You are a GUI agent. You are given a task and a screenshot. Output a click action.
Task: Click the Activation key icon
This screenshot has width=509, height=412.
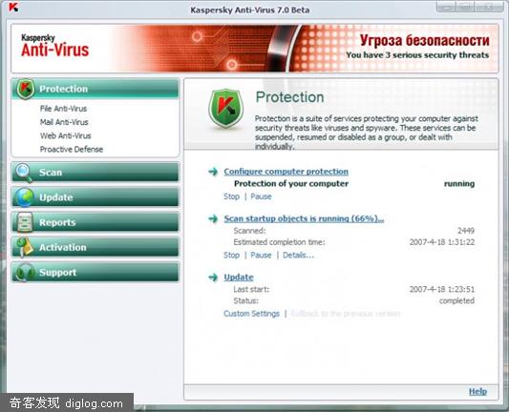[25, 247]
